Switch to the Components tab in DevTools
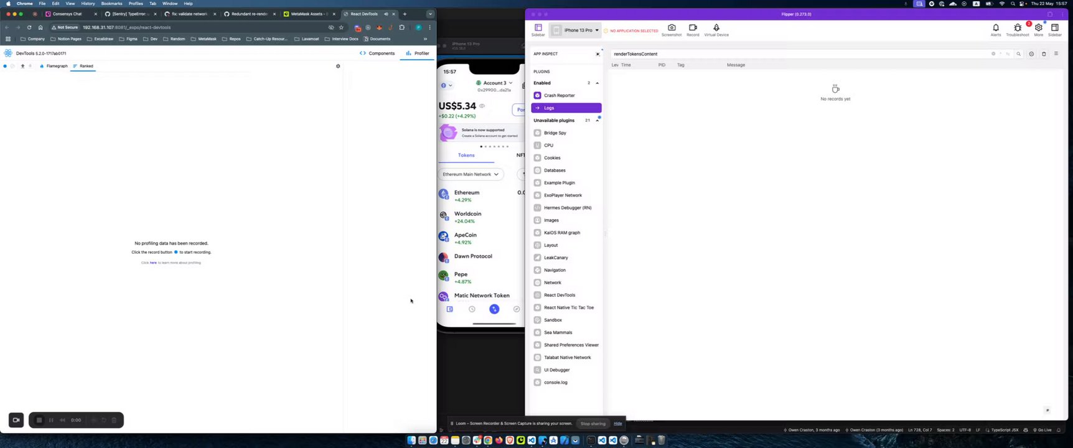 click(x=377, y=54)
